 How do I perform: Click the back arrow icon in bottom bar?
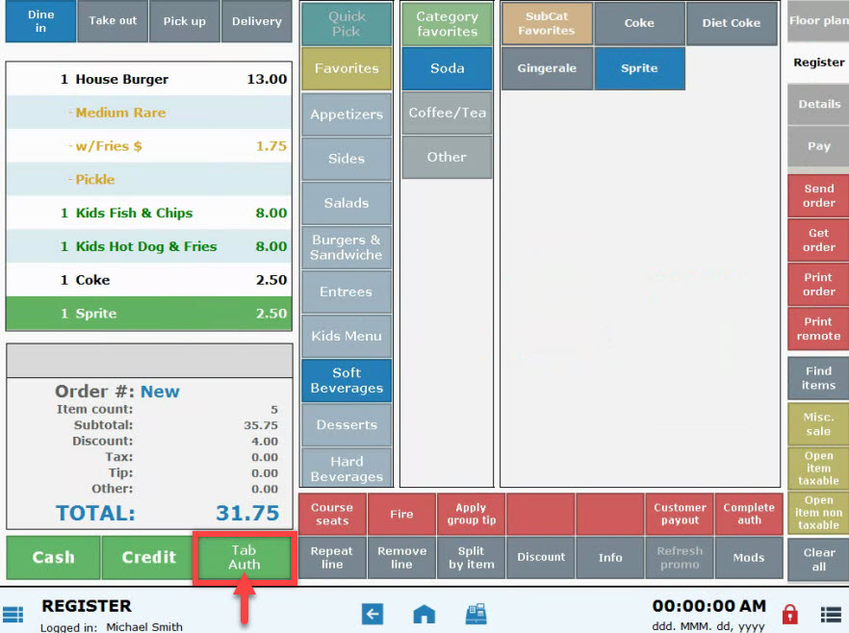pyautogui.click(x=373, y=614)
